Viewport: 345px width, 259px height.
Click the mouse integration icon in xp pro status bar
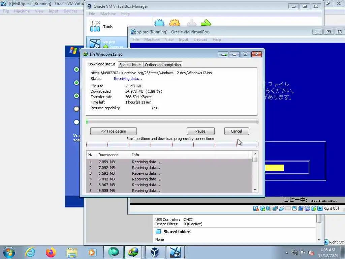click(314, 208)
